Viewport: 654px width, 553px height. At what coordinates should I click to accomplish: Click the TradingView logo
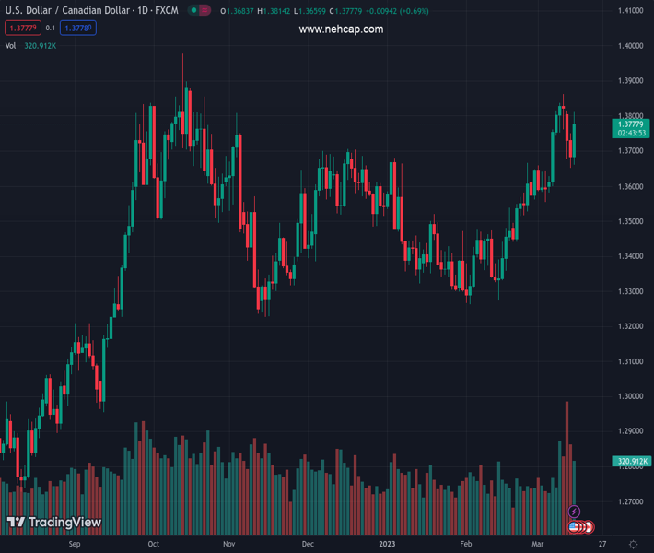pos(54,523)
